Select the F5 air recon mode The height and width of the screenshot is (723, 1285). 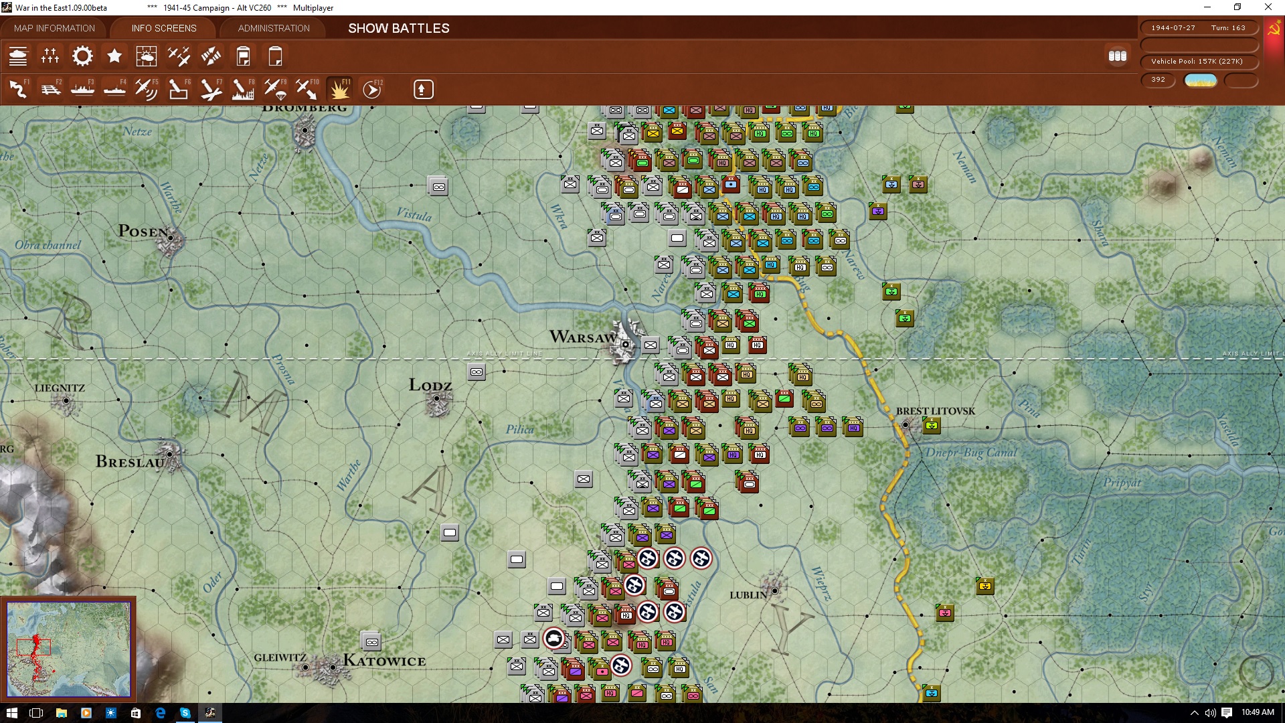pos(147,89)
